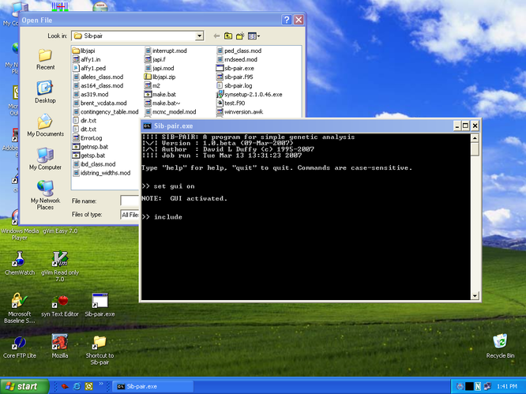This screenshot has width=526, height=394.
Task: Select the ErrorLog file
Action: 88,138
